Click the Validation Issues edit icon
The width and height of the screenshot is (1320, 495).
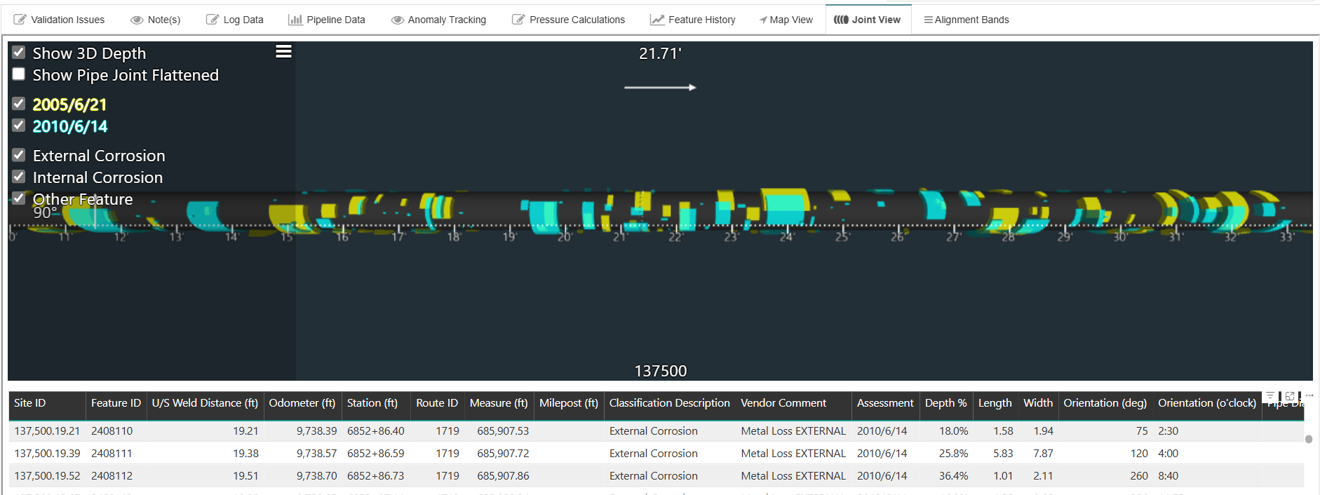[20, 20]
